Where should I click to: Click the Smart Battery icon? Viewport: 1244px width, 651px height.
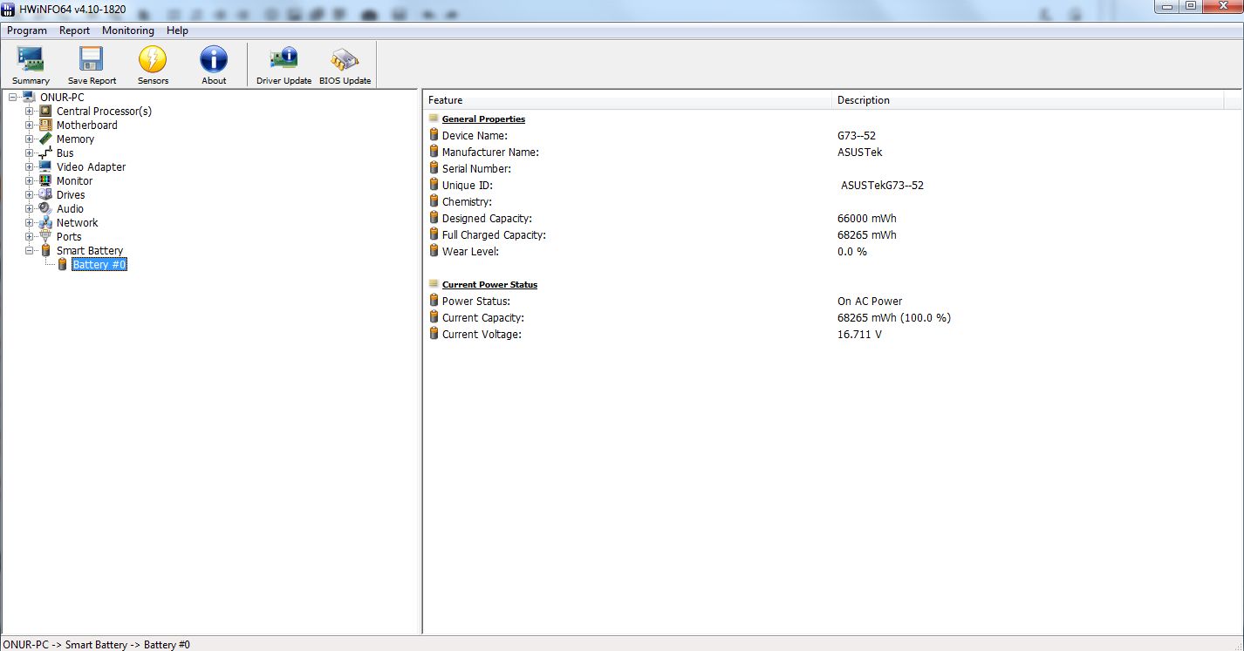click(x=45, y=250)
